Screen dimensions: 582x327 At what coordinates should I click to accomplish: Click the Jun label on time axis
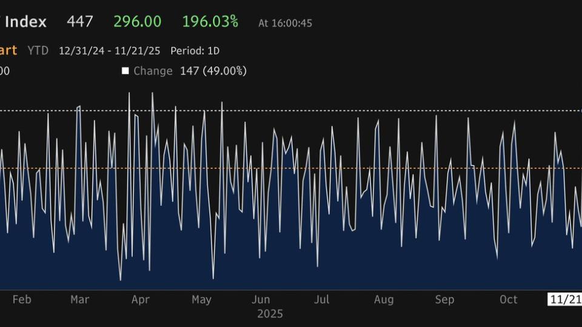coord(261,299)
